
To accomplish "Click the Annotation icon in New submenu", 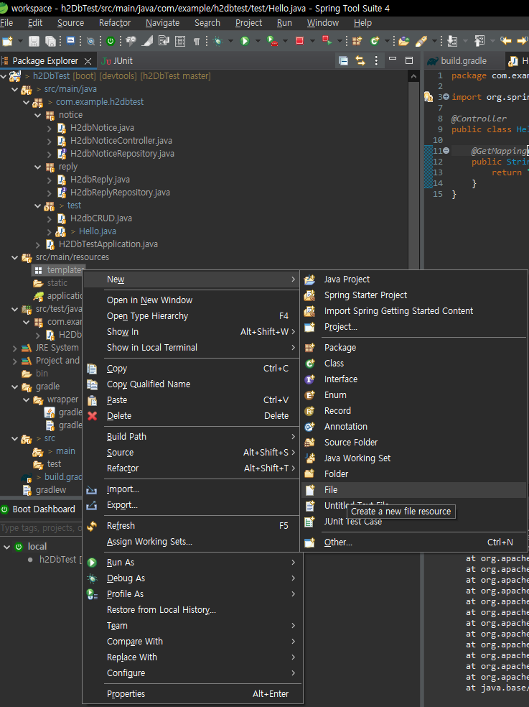I will (x=309, y=427).
